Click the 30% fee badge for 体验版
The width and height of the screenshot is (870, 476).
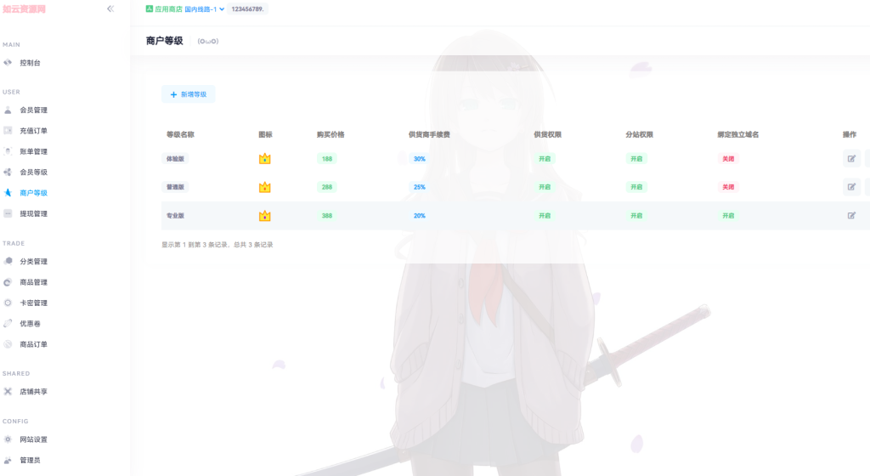(x=420, y=159)
